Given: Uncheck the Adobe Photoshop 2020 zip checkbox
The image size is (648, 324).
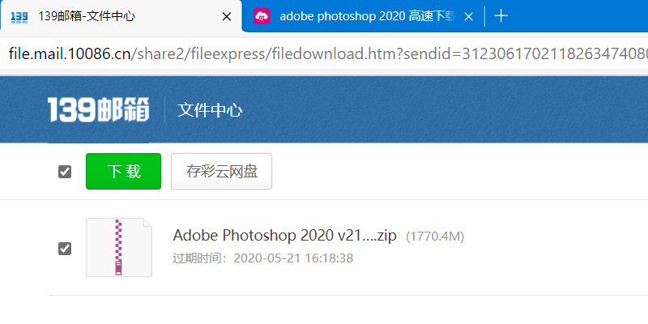Looking at the screenshot, I should (x=65, y=249).
